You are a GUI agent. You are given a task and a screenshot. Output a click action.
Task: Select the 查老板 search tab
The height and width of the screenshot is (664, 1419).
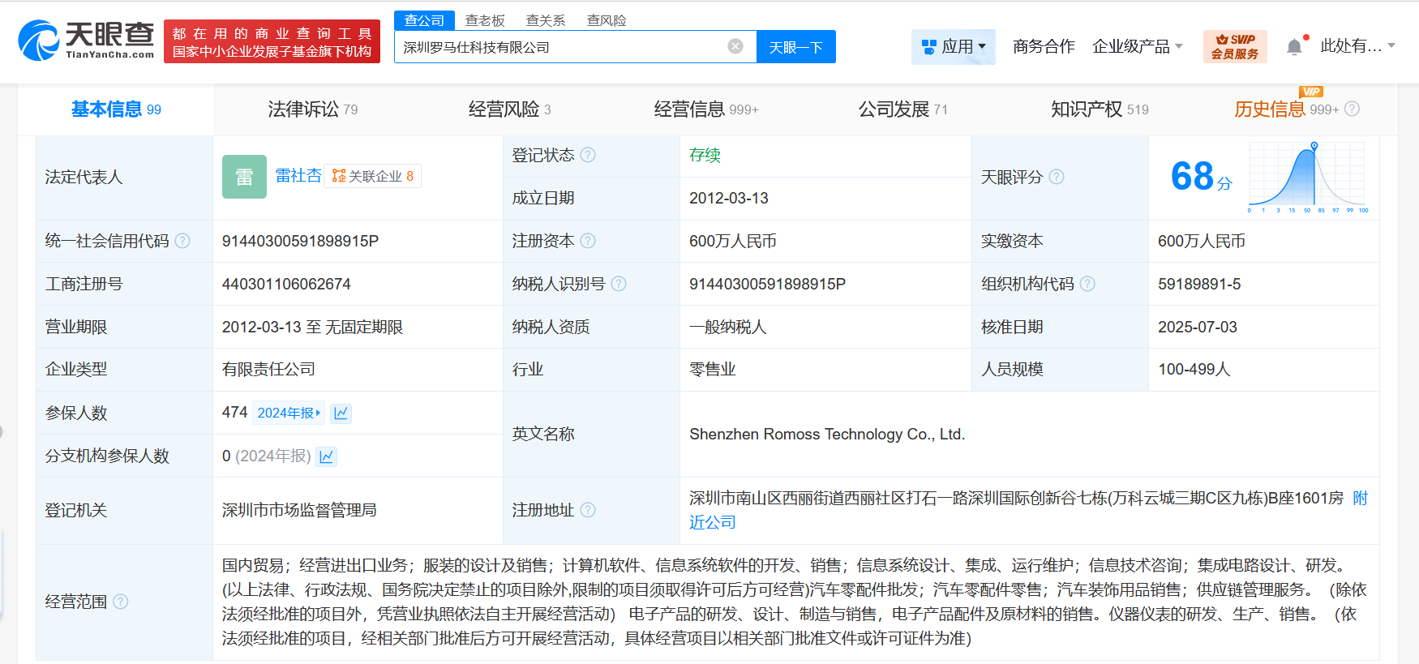click(x=485, y=20)
